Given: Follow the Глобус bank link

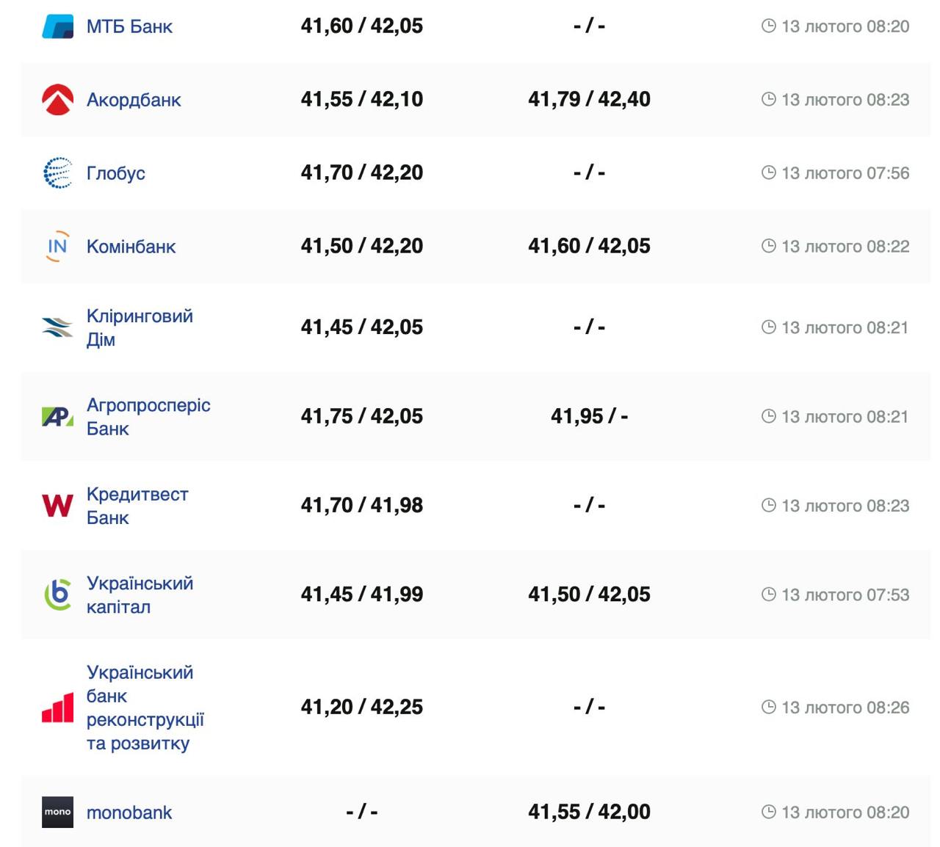Looking at the screenshot, I should coord(116,173).
